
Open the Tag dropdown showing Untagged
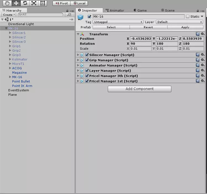pyautogui.click(x=118, y=22)
